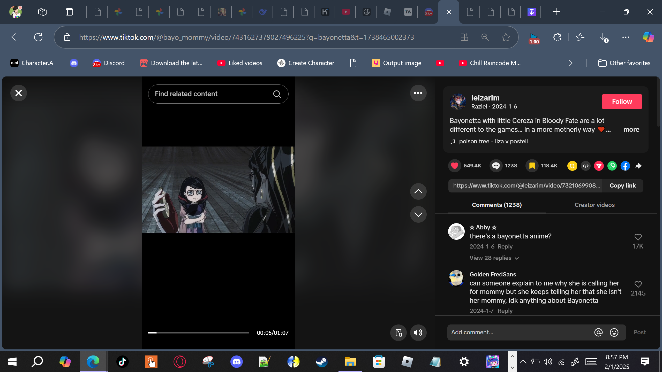Switch to Creator videos tab
Image resolution: width=662 pixels, height=372 pixels.
[x=595, y=205]
